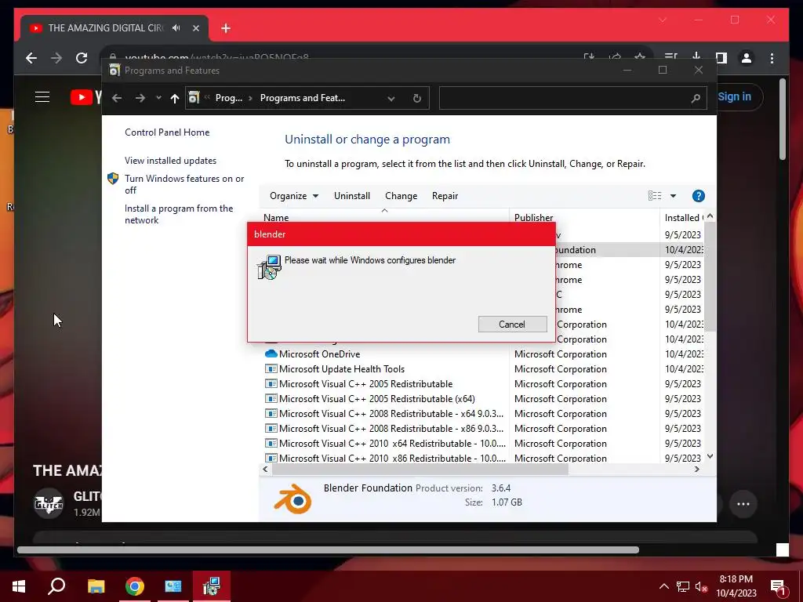
Task: Click the horizontal scroll left arrow in list
Action: pyautogui.click(x=265, y=469)
